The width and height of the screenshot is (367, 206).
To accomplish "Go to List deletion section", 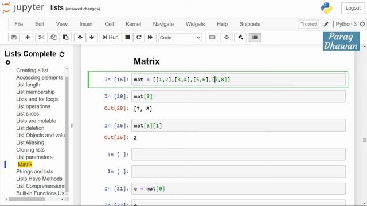I will coord(30,128).
